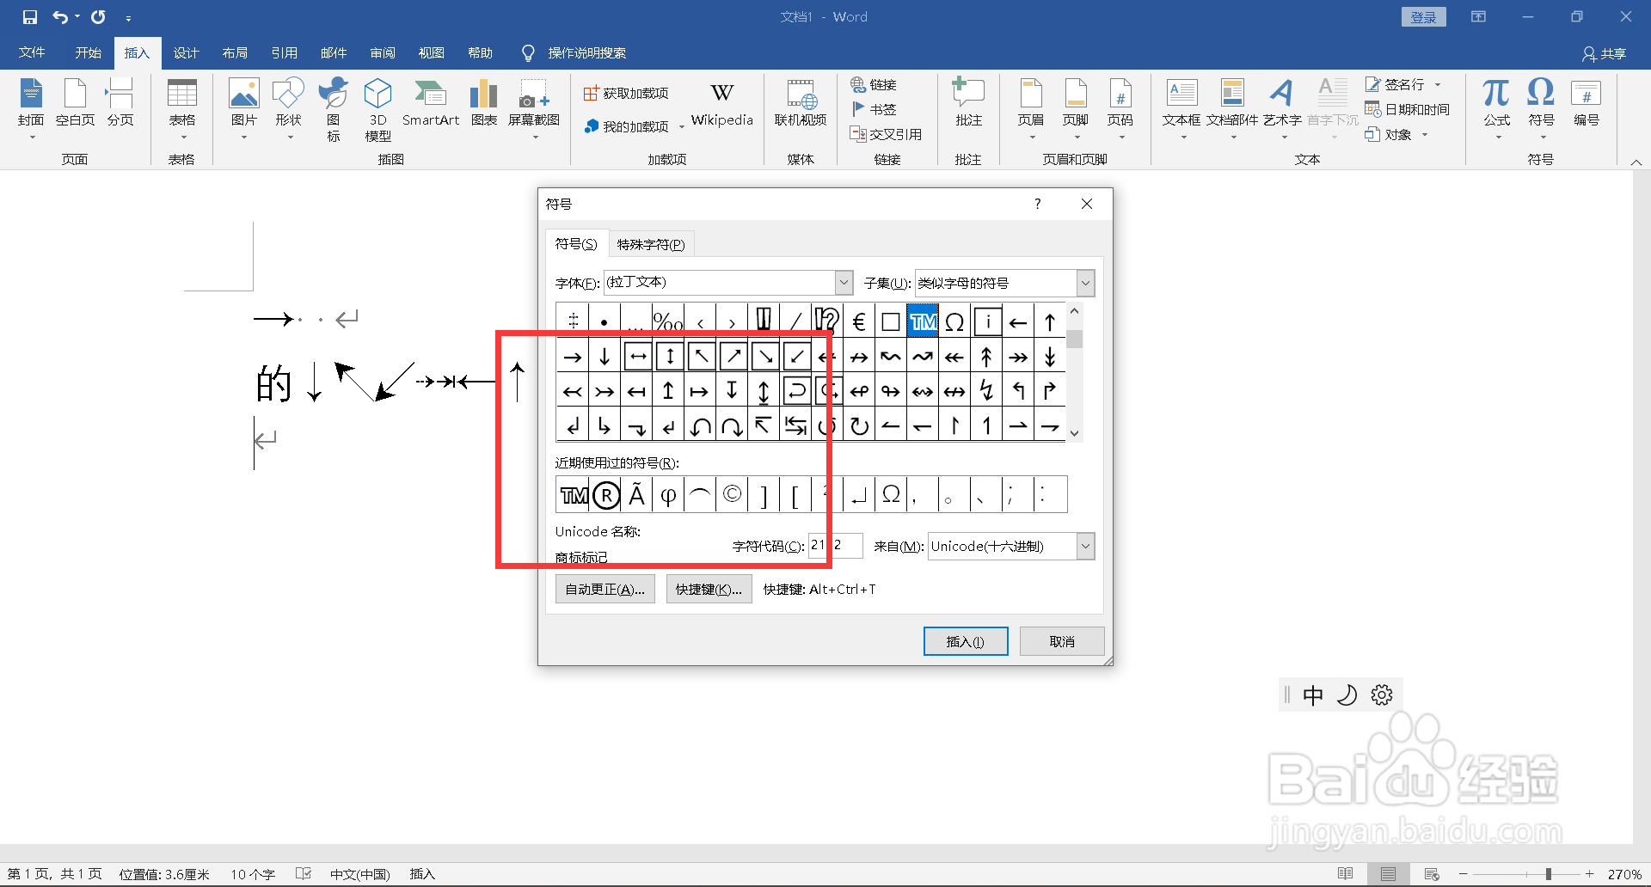This screenshot has width=1651, height=887.
Task: Insert an icon (图标) graphic
Action: (334, 110)
